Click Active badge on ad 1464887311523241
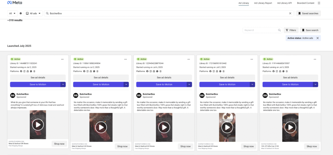This screenshot has width=333, height=155. (16, 59)
